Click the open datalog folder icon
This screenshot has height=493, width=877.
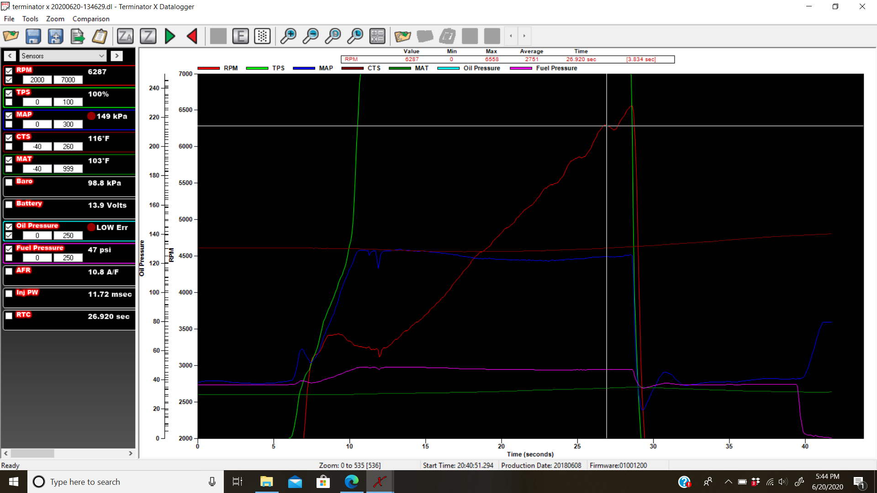tap(11, 36)
